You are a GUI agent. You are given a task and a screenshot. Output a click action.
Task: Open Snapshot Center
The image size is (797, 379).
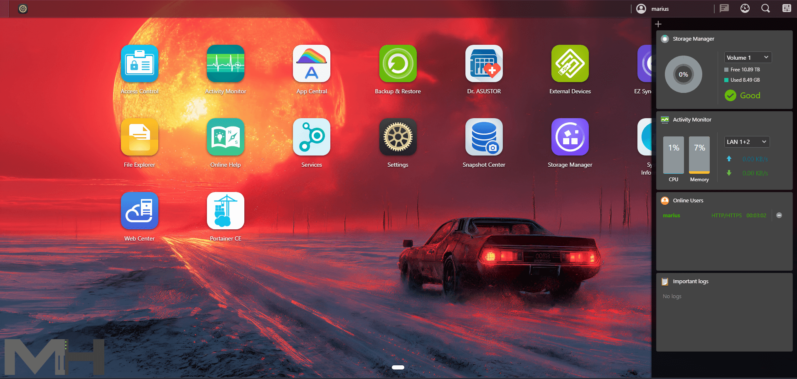click(x=484, y=137)
